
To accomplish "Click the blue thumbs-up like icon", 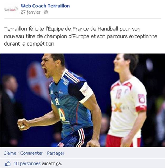I will [x=8, y=163].
